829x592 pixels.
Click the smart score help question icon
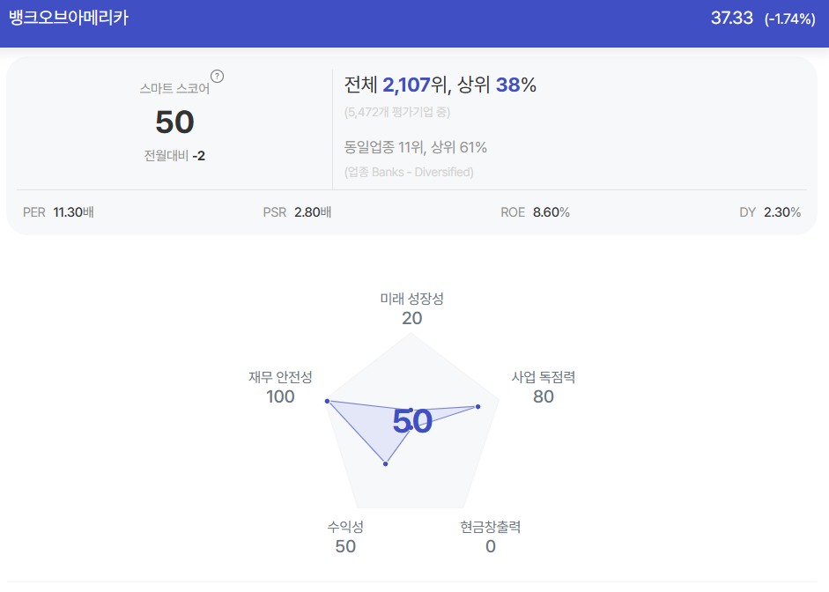217,77
